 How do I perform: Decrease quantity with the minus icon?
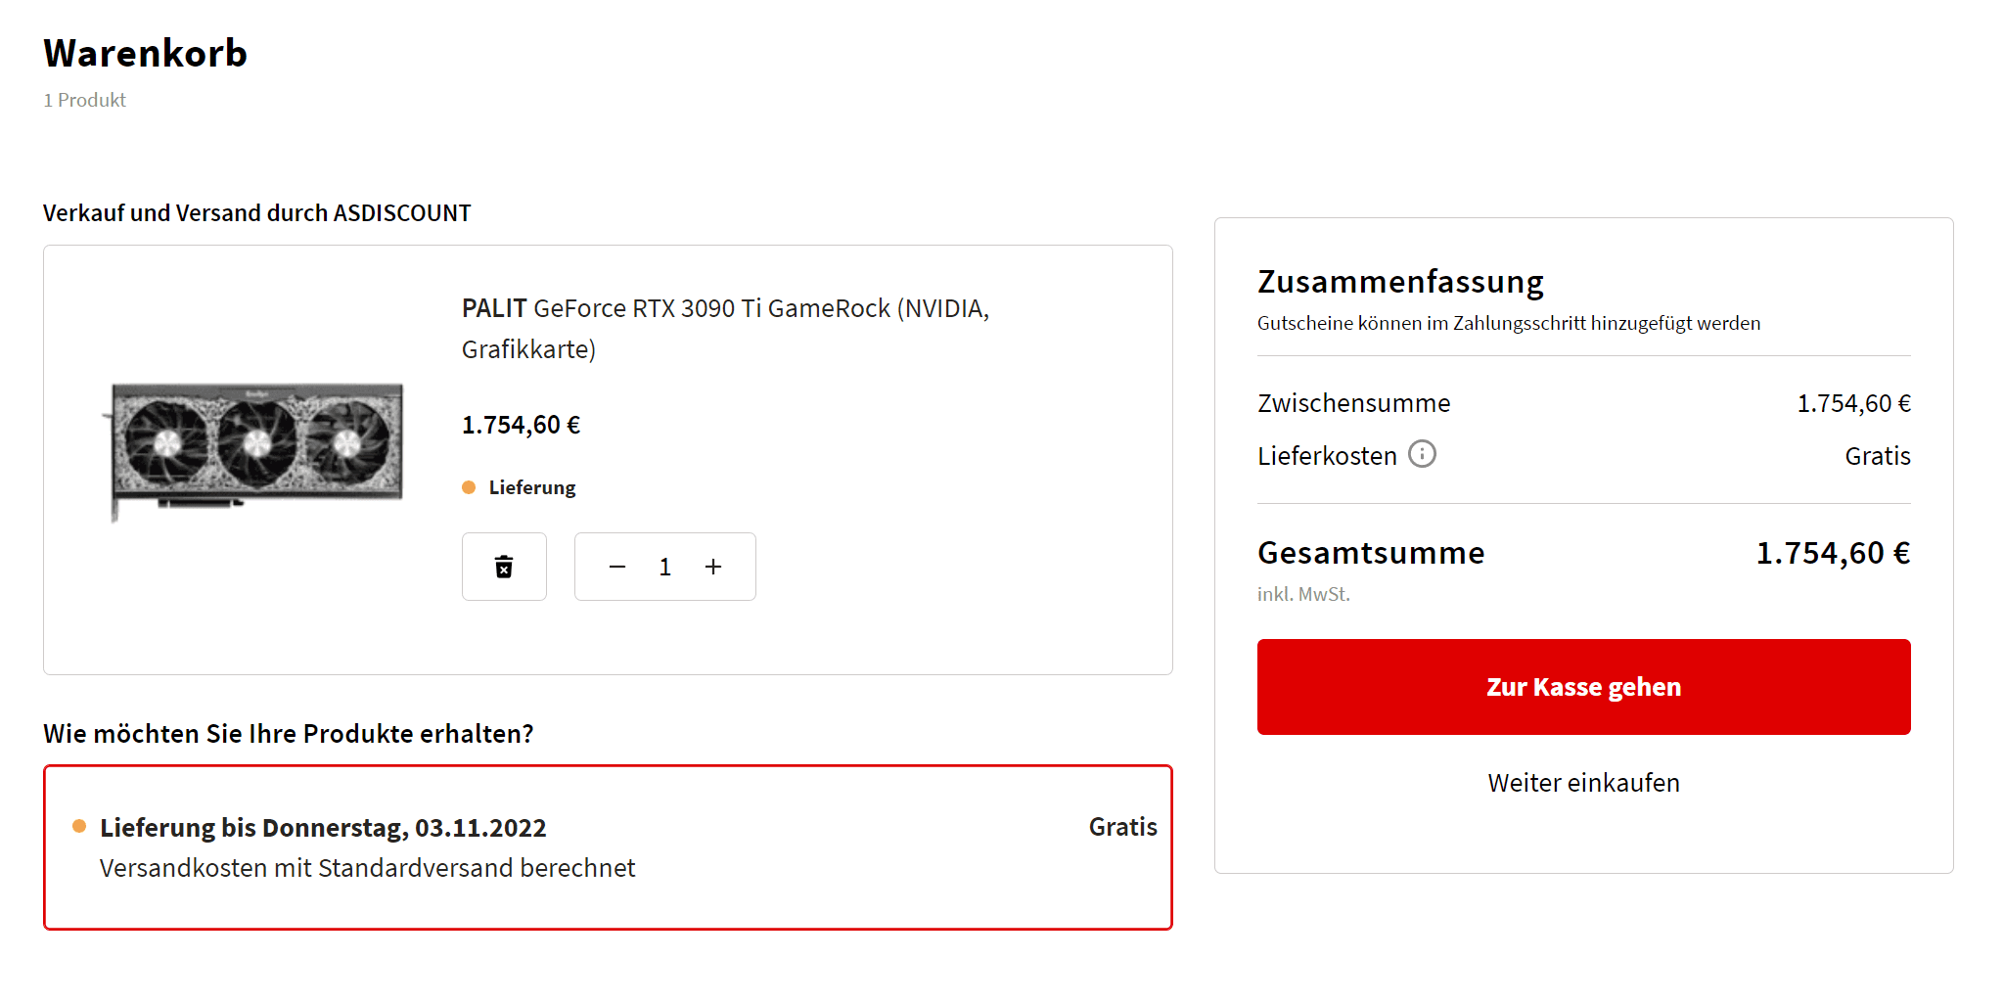pyautogui.click(x=616, y=567)
